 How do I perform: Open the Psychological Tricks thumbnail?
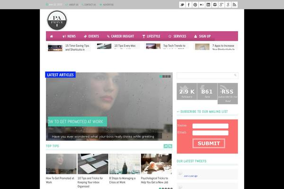[156, 164]
